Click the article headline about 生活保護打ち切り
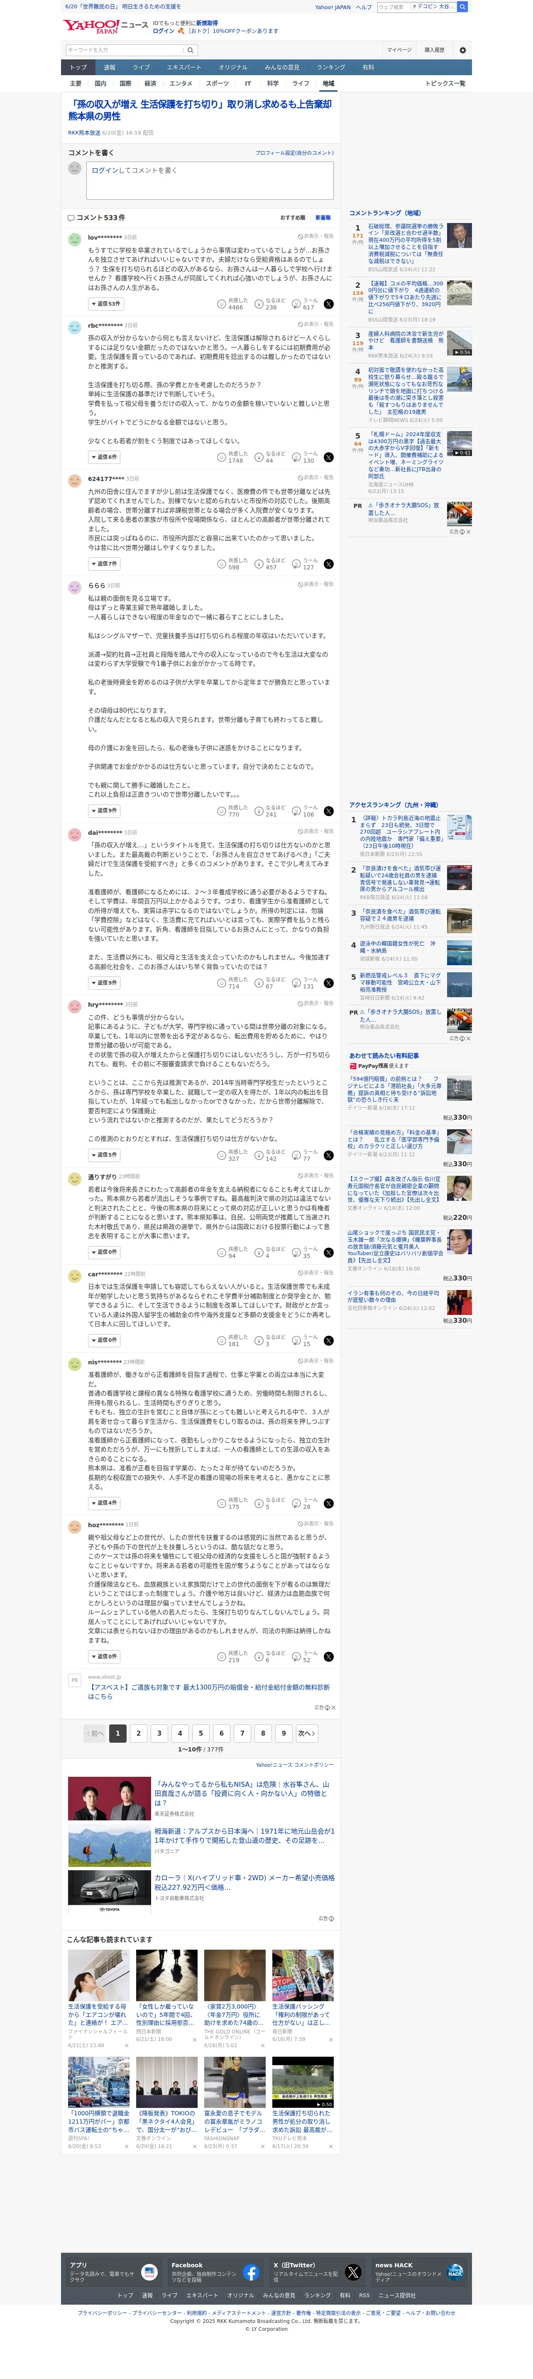533x2379 pixels. [200, 110]
